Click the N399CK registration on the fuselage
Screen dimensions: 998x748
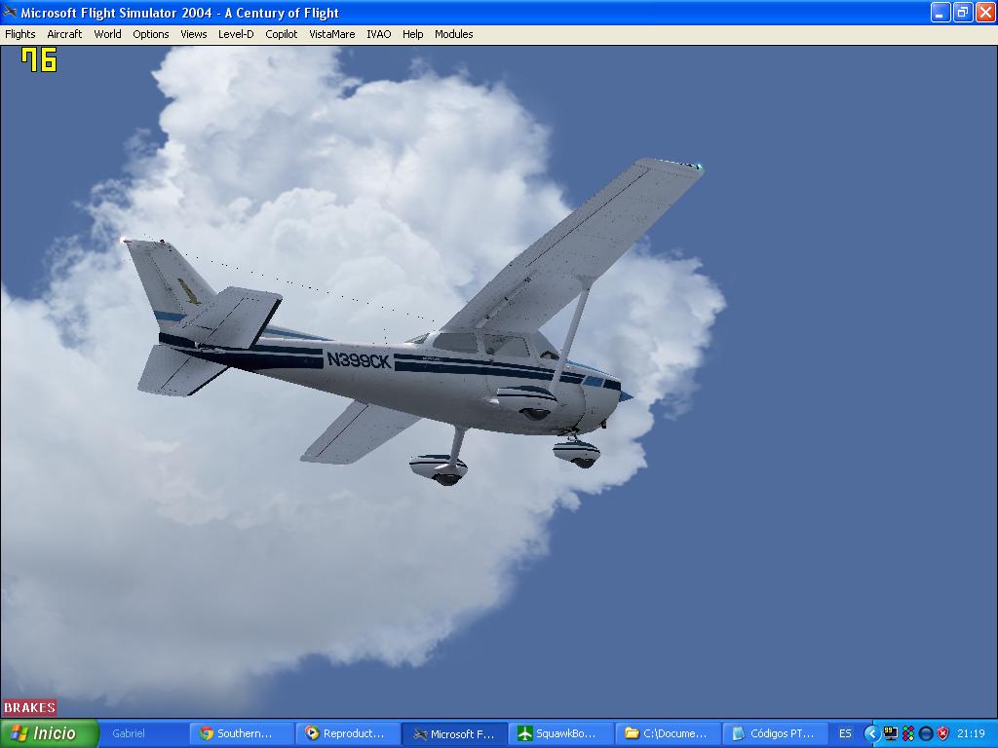click(359, 360)
